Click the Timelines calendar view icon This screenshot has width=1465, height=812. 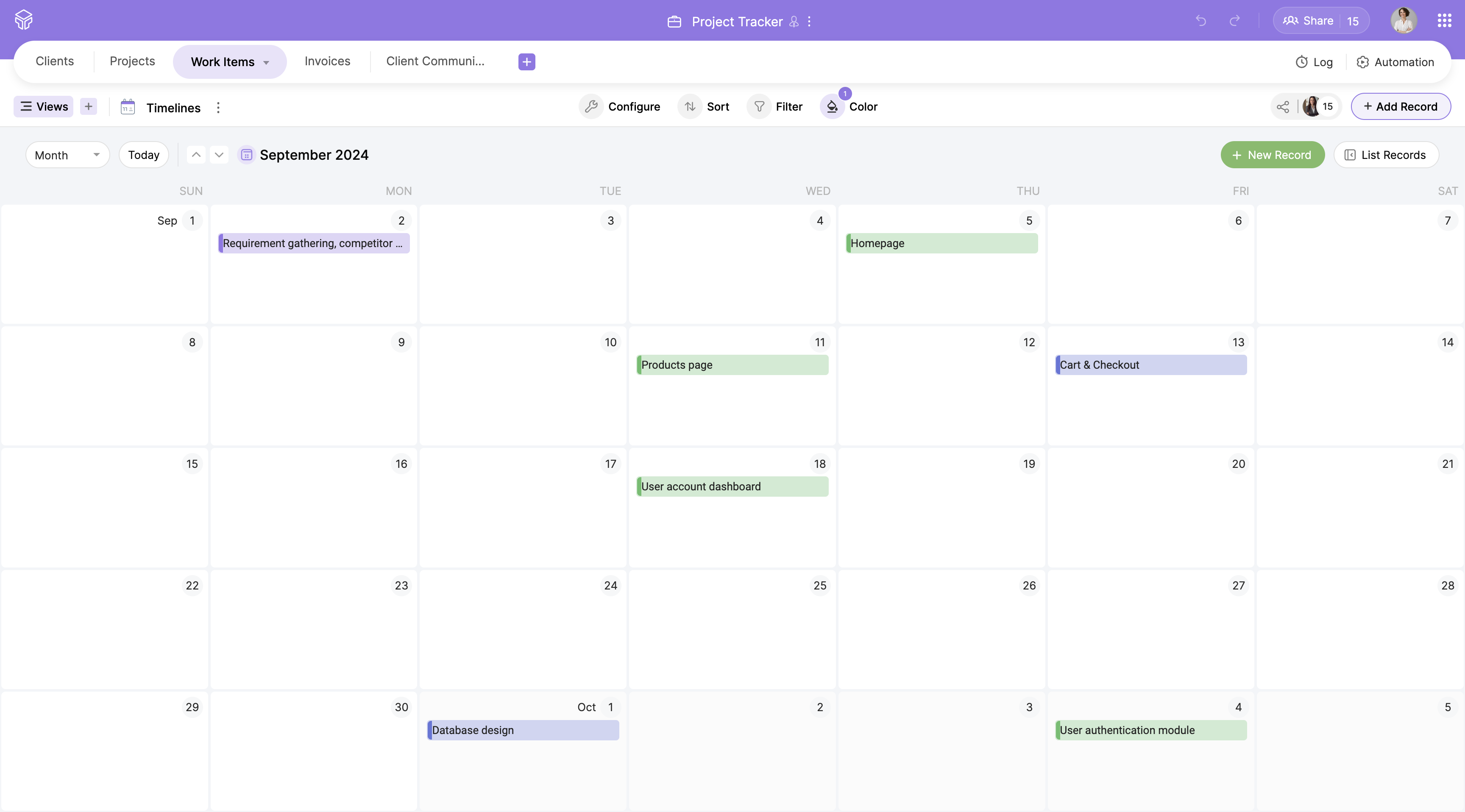[x=128, y=107]
